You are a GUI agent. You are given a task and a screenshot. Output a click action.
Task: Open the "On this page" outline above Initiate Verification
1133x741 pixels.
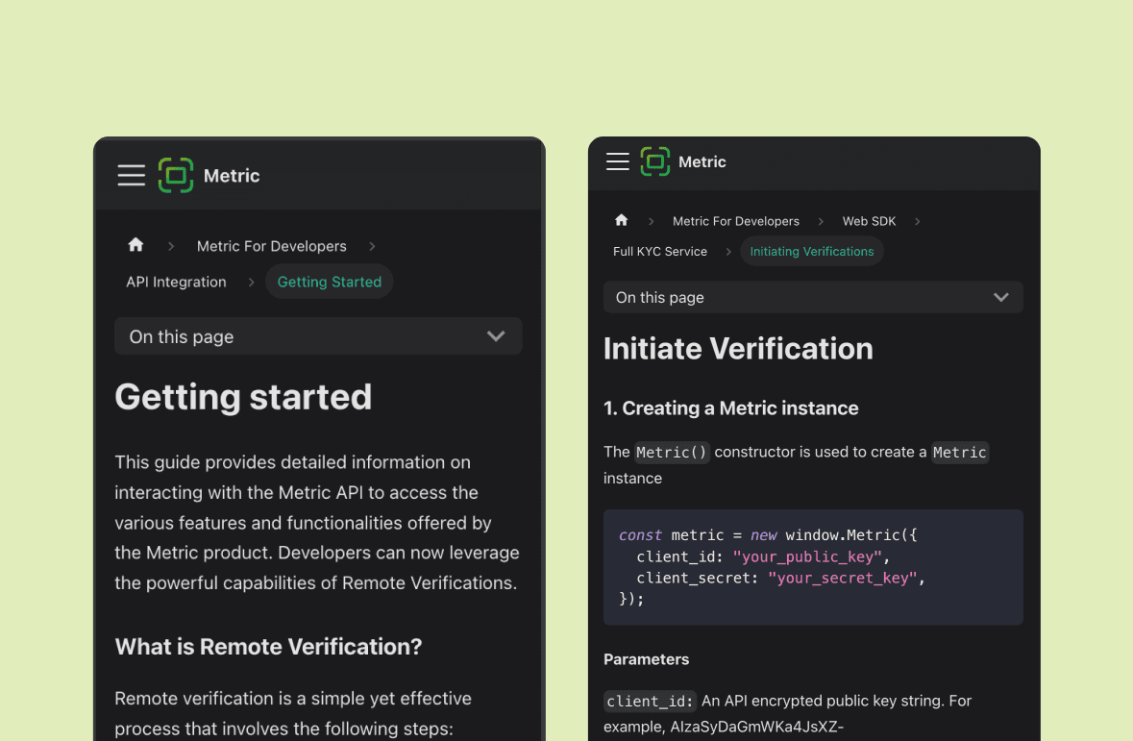[x=813, y=297]
